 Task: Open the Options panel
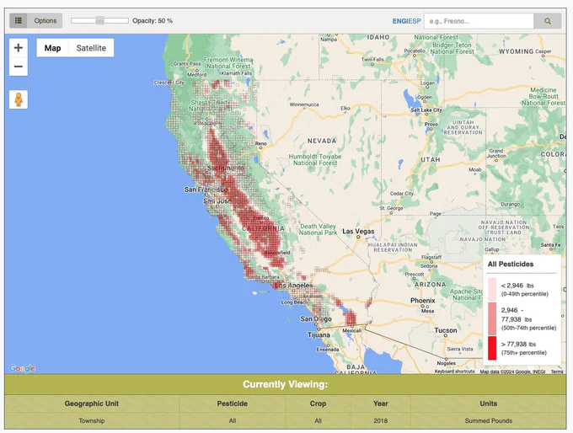pos(46,21)
